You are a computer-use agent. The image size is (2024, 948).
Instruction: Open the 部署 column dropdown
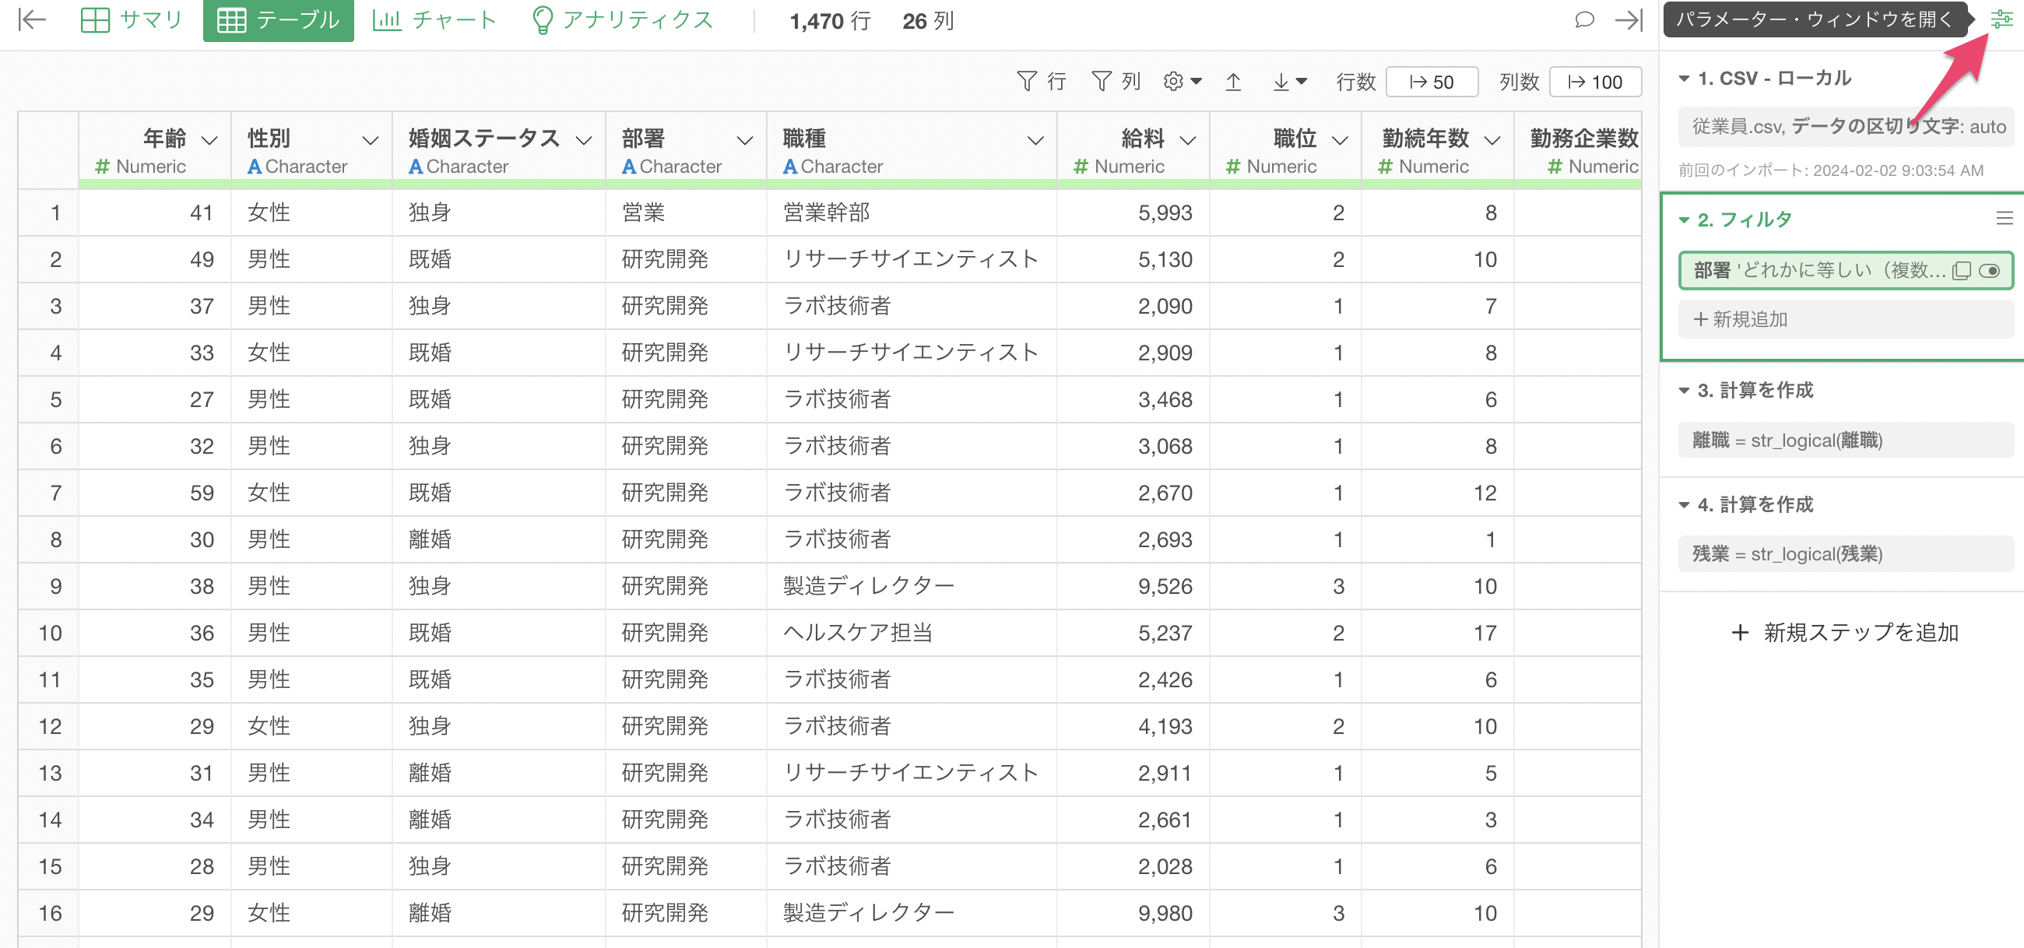point(745,141)
